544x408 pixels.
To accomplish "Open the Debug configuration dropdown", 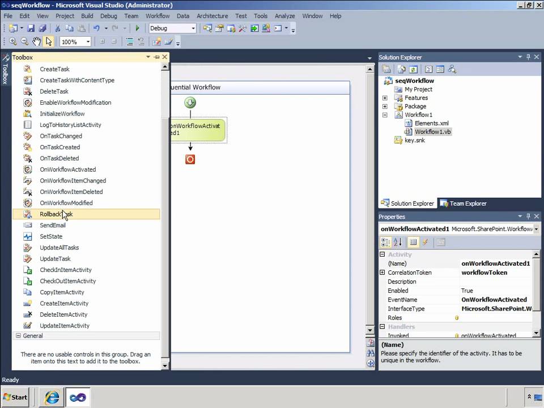I will point(193,28).
